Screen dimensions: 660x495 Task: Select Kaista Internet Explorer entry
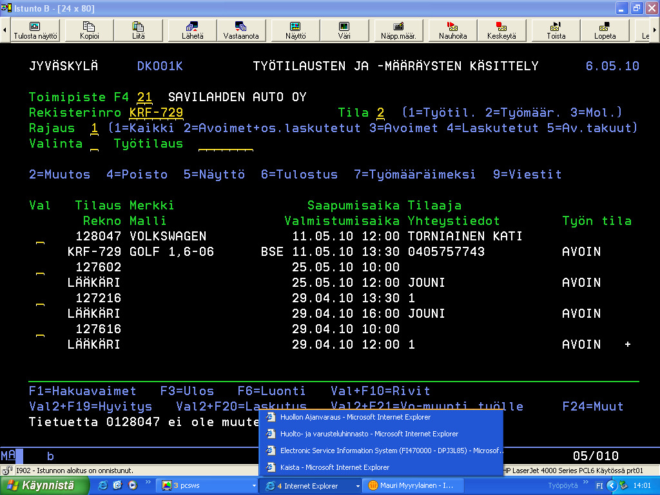click(381, 468)
